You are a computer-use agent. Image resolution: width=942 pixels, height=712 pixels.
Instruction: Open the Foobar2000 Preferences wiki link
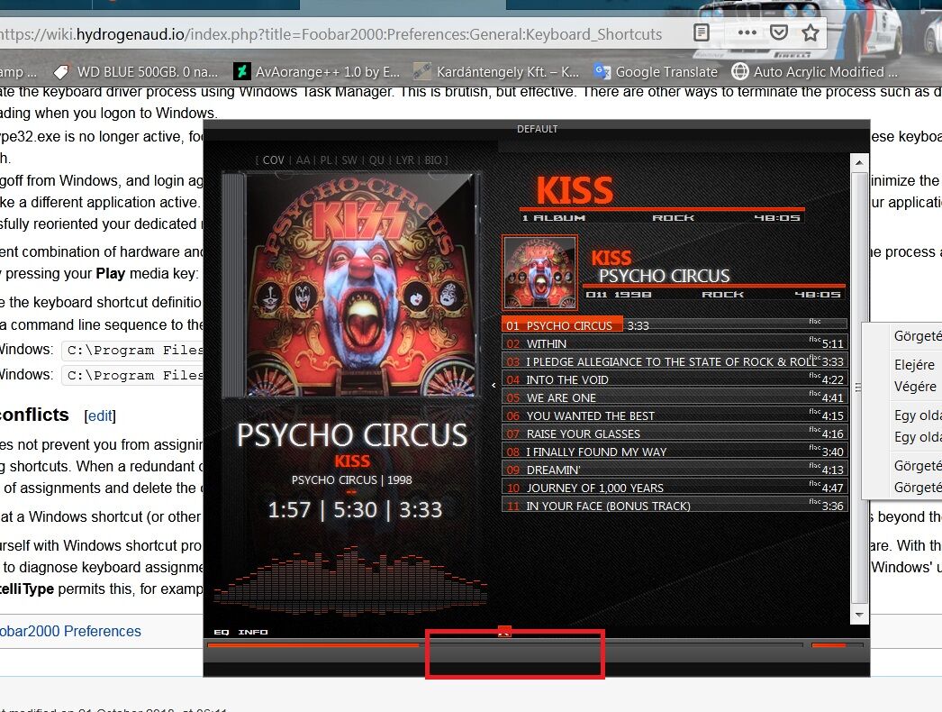(70, 631)
